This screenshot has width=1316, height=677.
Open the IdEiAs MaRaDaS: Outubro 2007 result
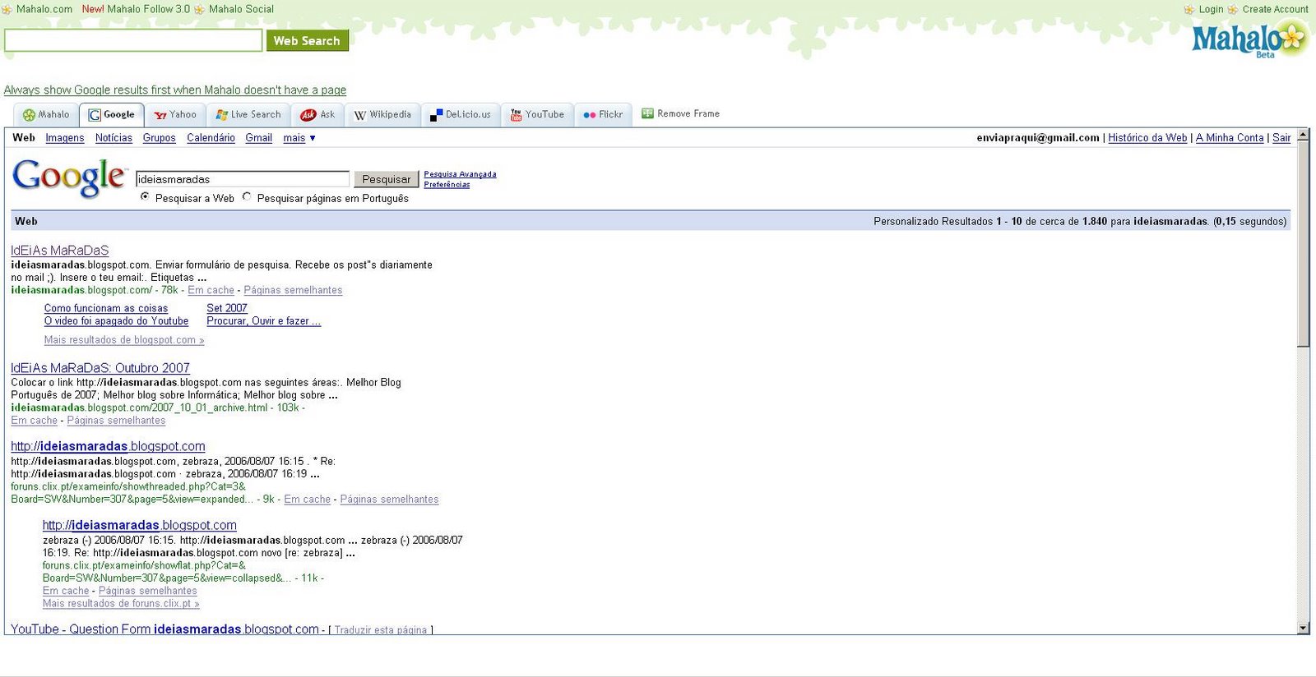click(100, 368)
